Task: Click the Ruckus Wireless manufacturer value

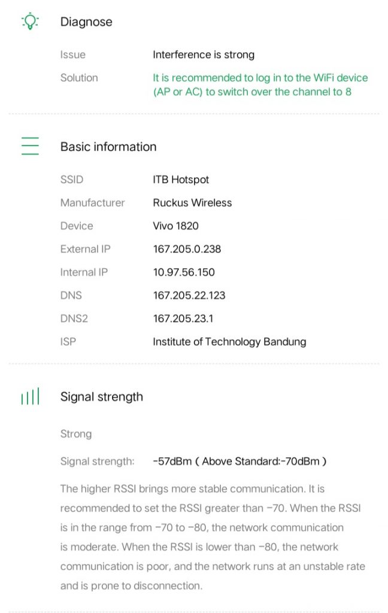Action: 192,203
